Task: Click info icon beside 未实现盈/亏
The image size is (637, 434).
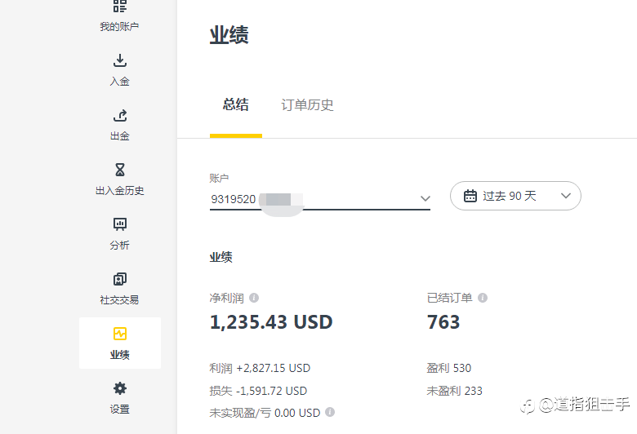Action: (x=330, y=413)
